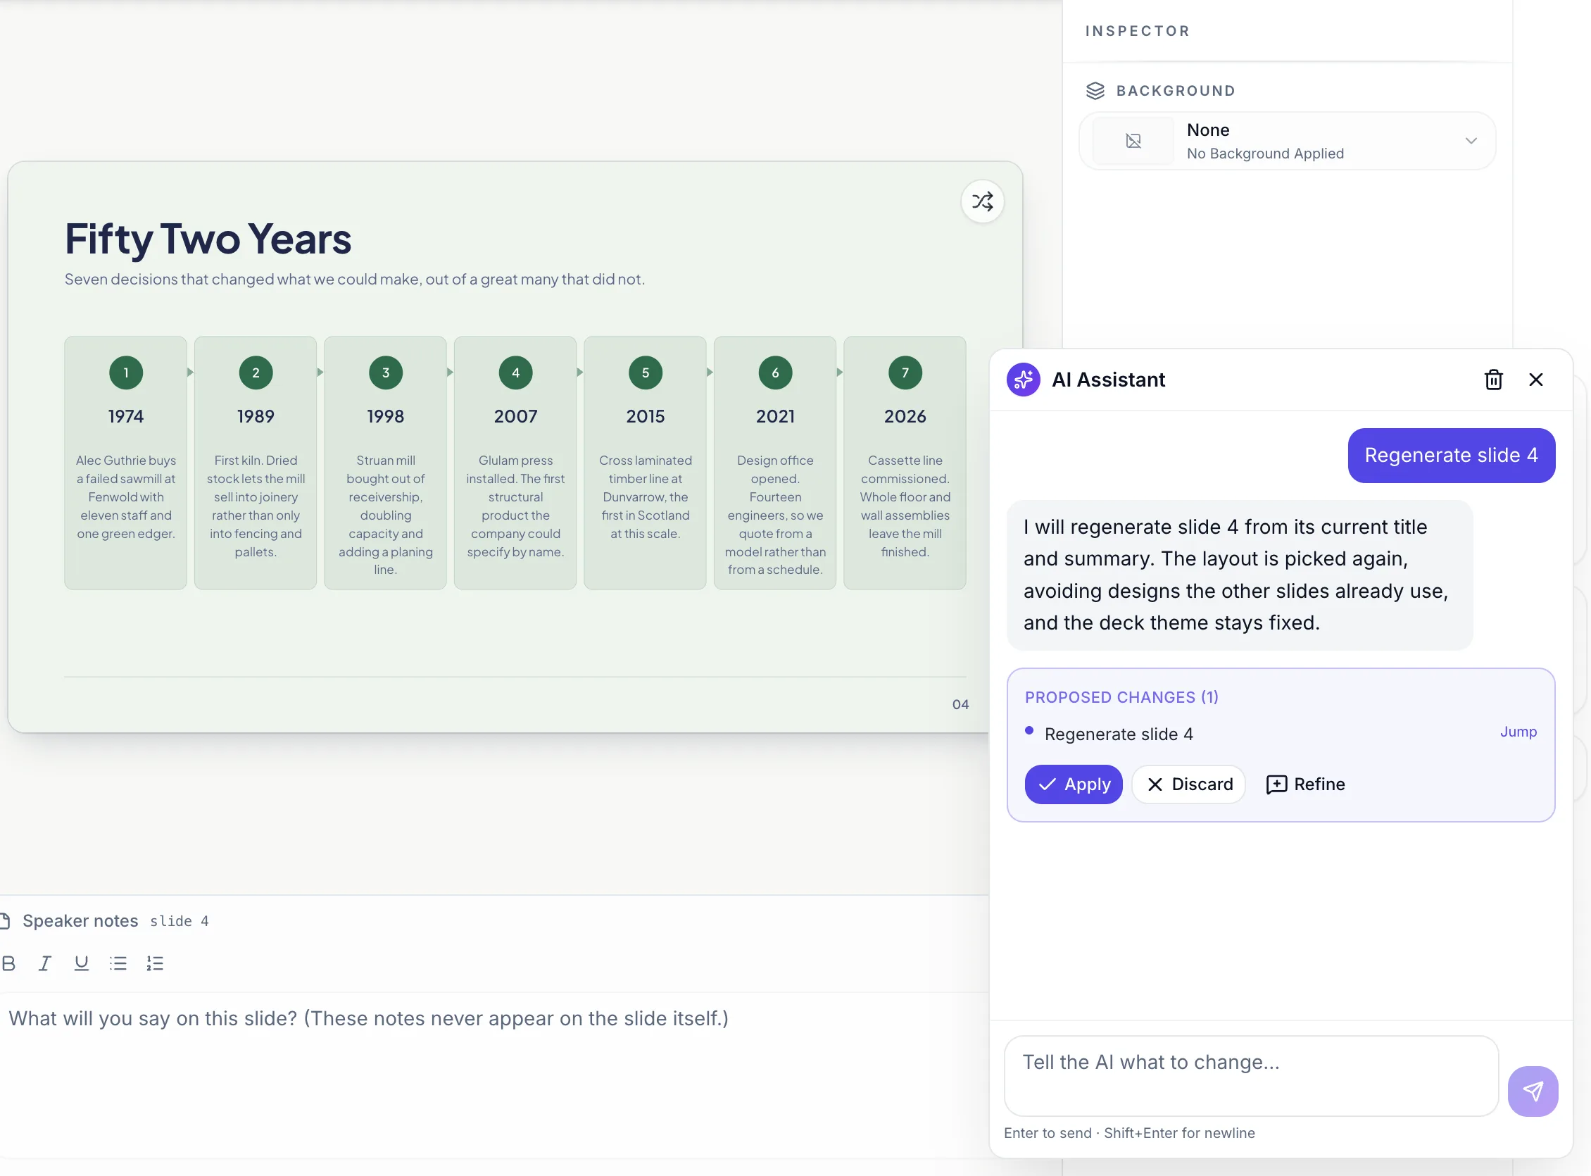
Task: Toggle bold in speaker notes toolbar
Action: [x=8, y=963]
